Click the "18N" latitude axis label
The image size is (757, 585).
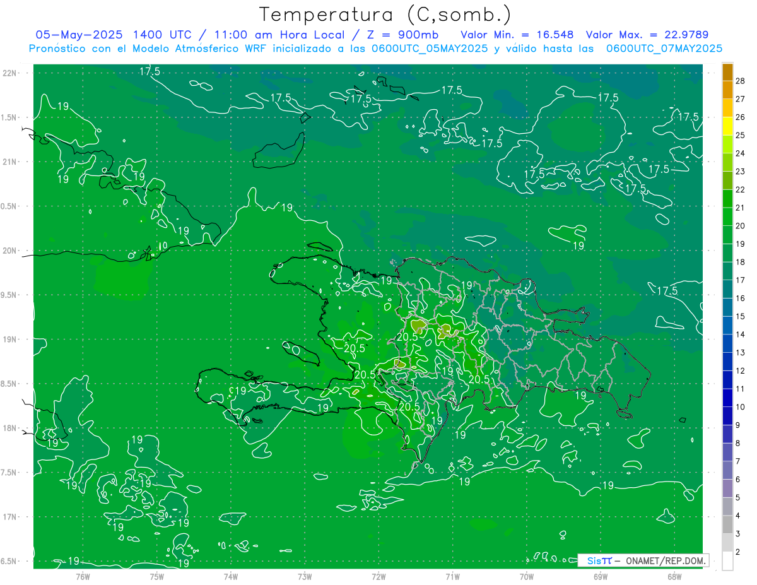pos(9,428)
